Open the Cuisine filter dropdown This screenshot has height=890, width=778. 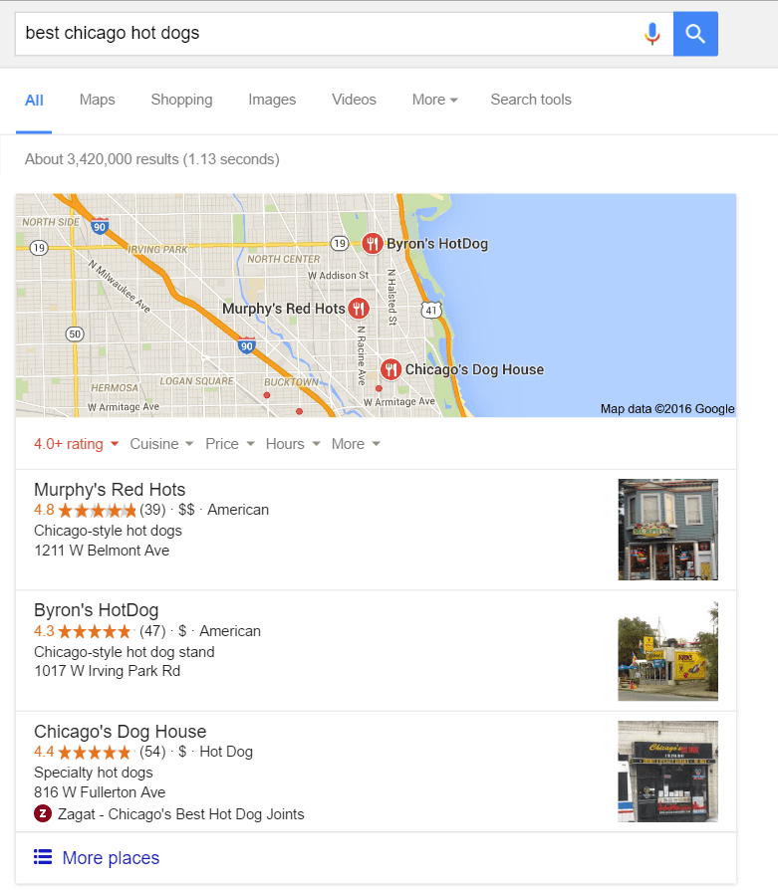tap(161, 444)
